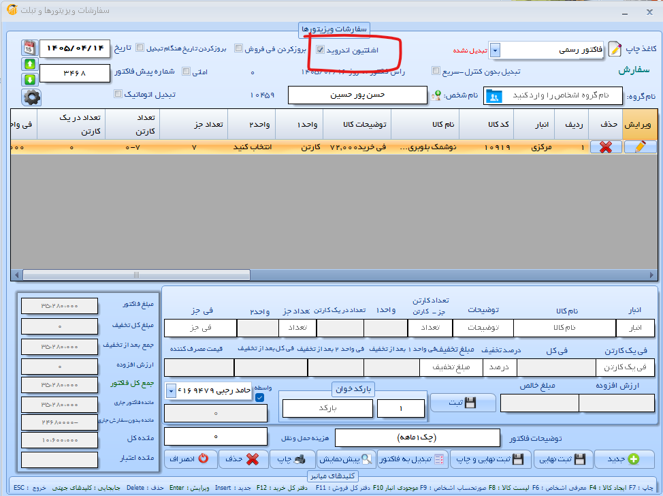Image resolution: width=663 pixels, height=496 pixels.
Task: Delete row 1 with the red X icon
Action: [x=606, y=147]
